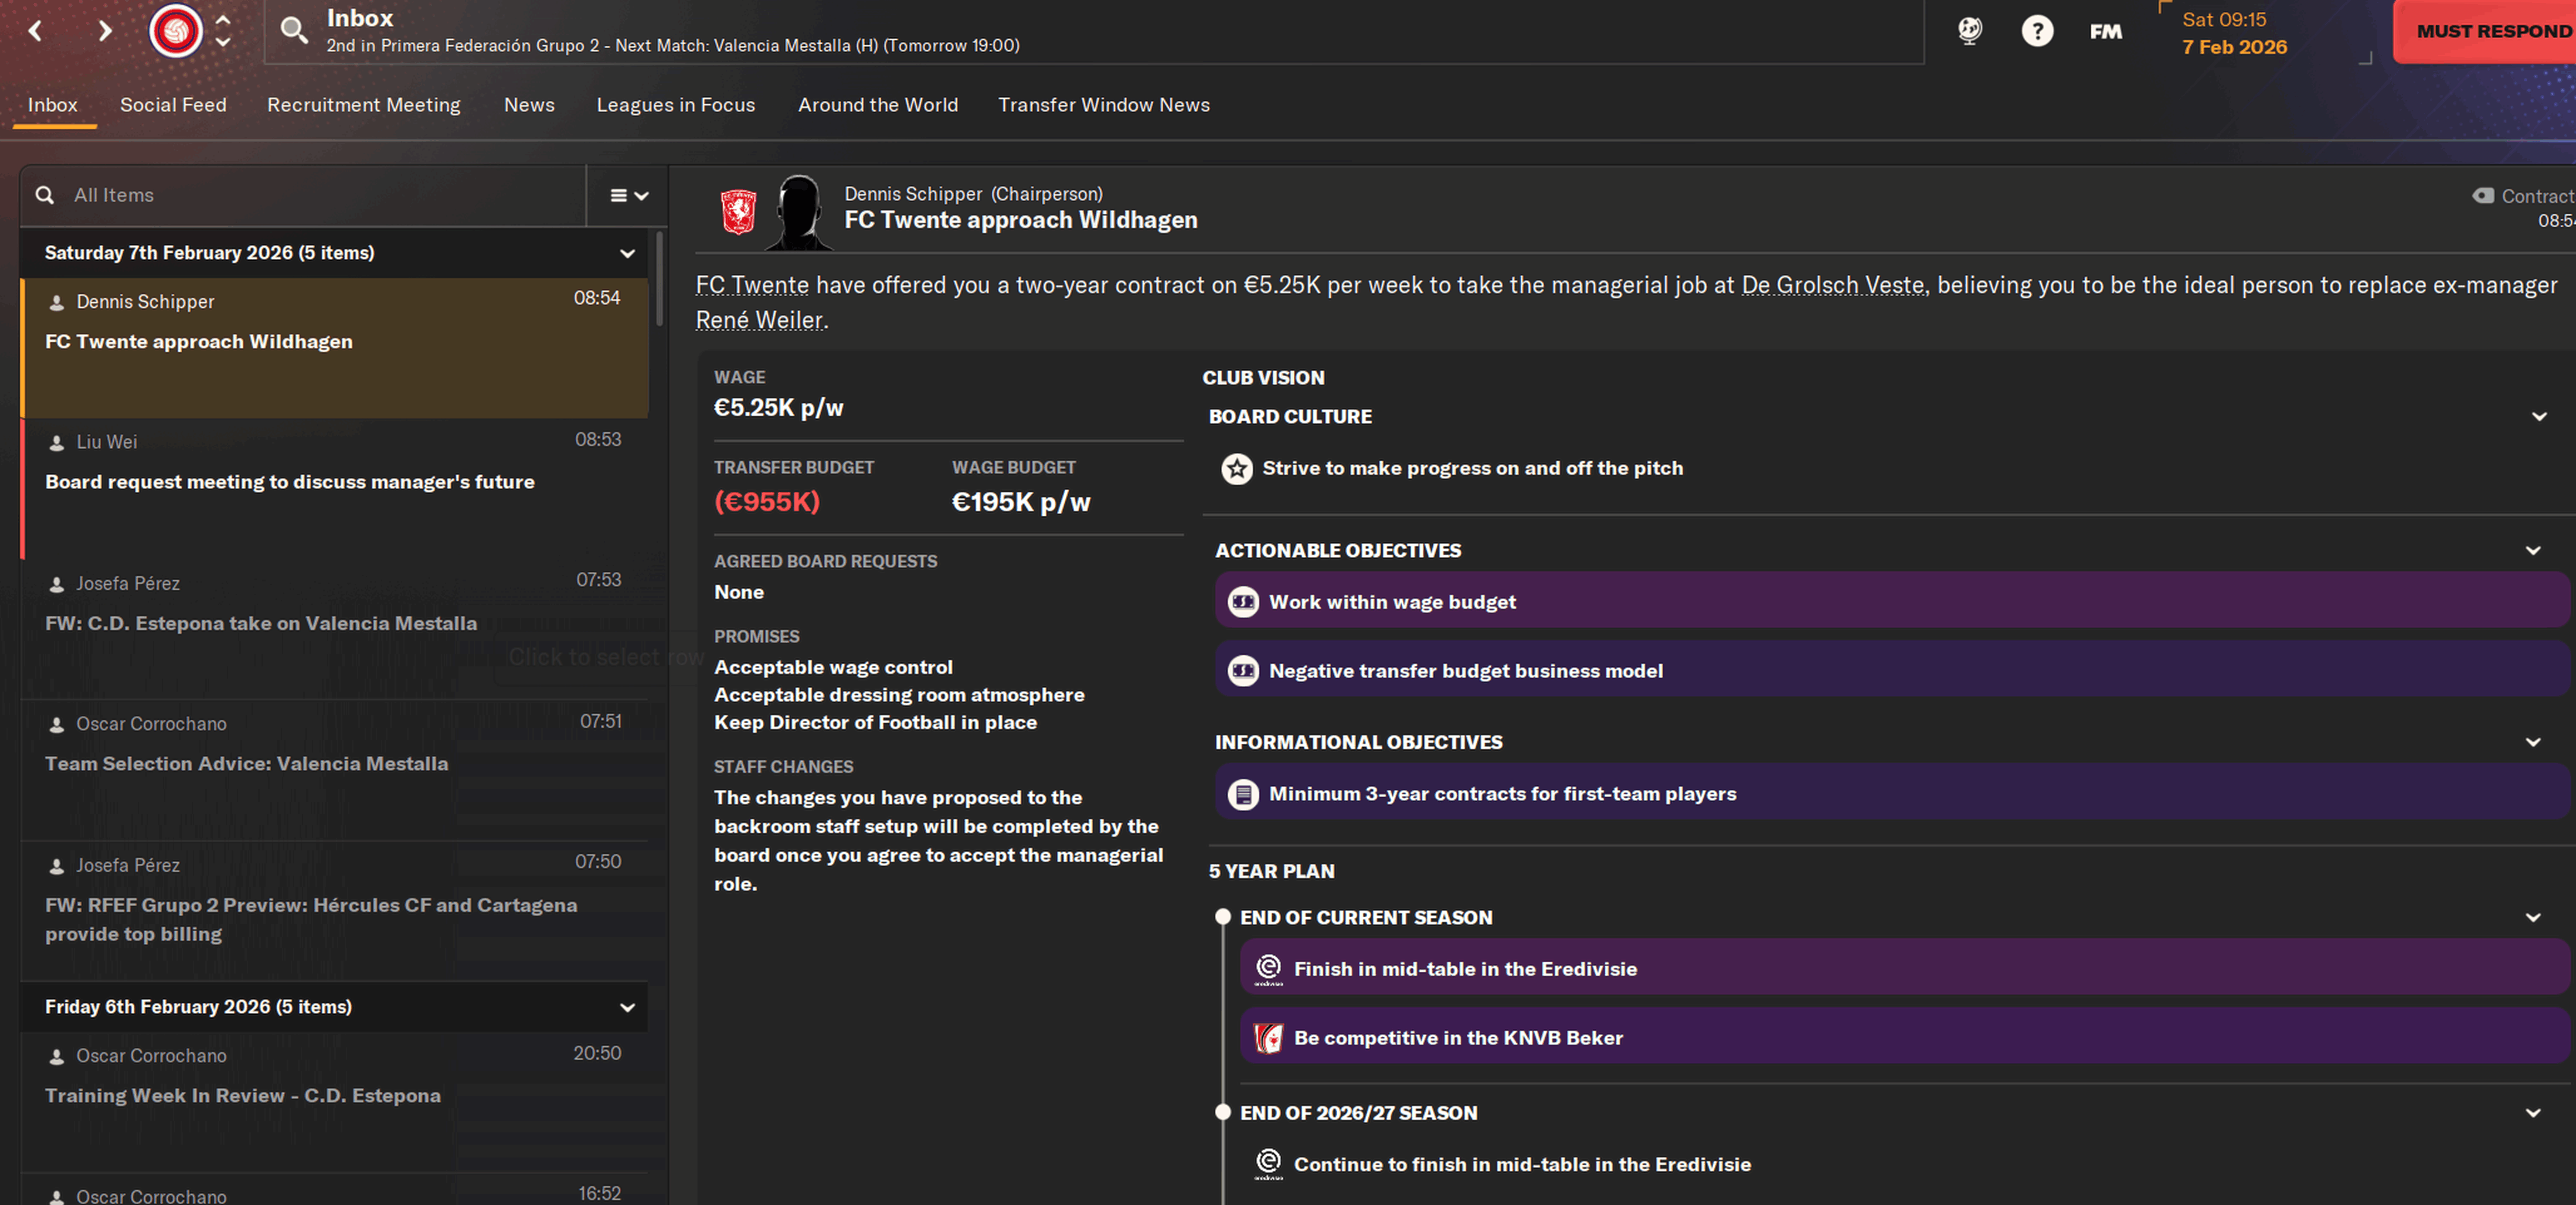Viewport: 2576px width, 1205px height.
Task: Click the Must Respond button
Action: pos(2484,31)
